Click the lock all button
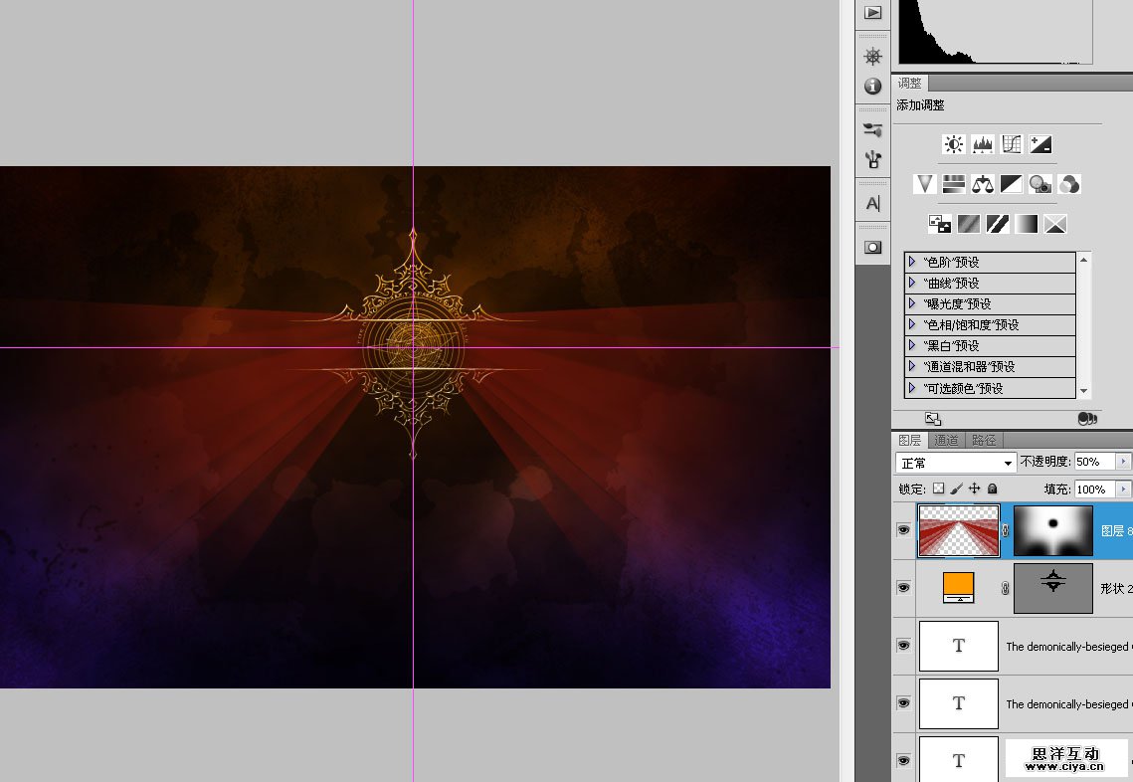This screenshot has width=1133, height=782. click(x=992, y=489)
